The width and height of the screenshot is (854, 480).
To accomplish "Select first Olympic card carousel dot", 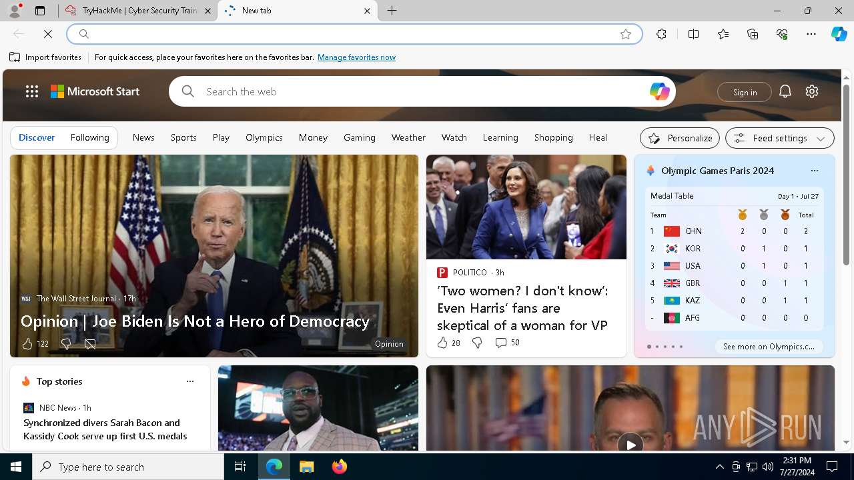I will (x=649, y=347).
